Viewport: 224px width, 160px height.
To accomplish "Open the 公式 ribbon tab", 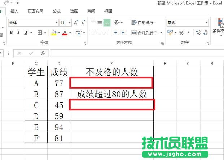I will pyautogui.click(x=57, y=11).
